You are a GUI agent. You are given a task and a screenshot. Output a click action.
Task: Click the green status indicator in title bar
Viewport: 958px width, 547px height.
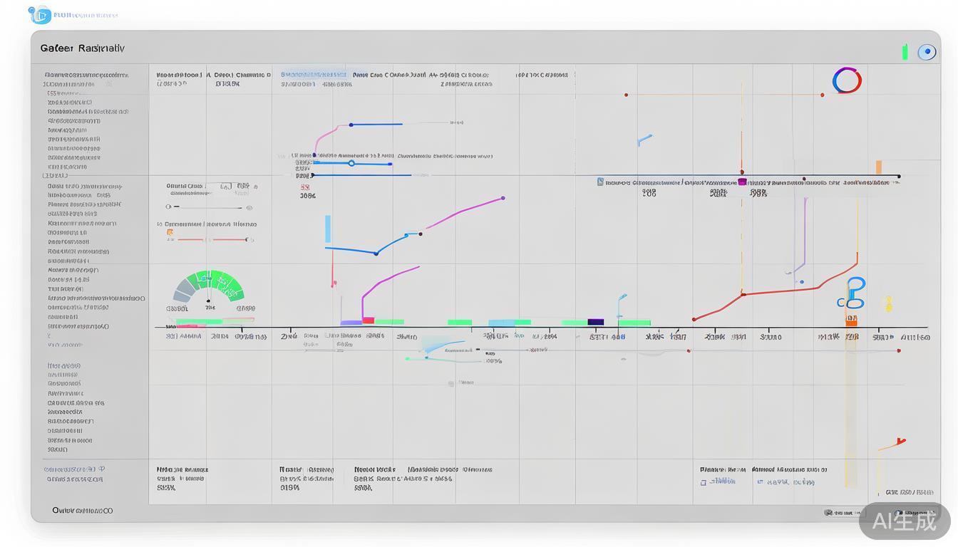905,52
